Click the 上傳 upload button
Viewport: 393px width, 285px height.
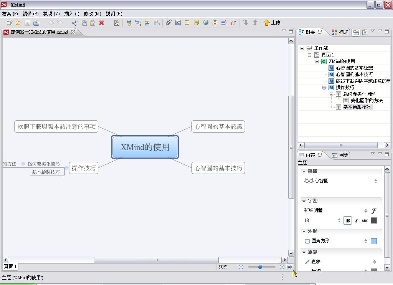(x=272, y=23)
